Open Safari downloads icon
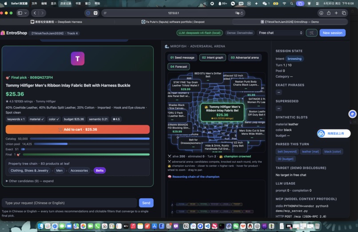Image resolution: width=358 pixels, height=232 pixels. tap(321, 13)
